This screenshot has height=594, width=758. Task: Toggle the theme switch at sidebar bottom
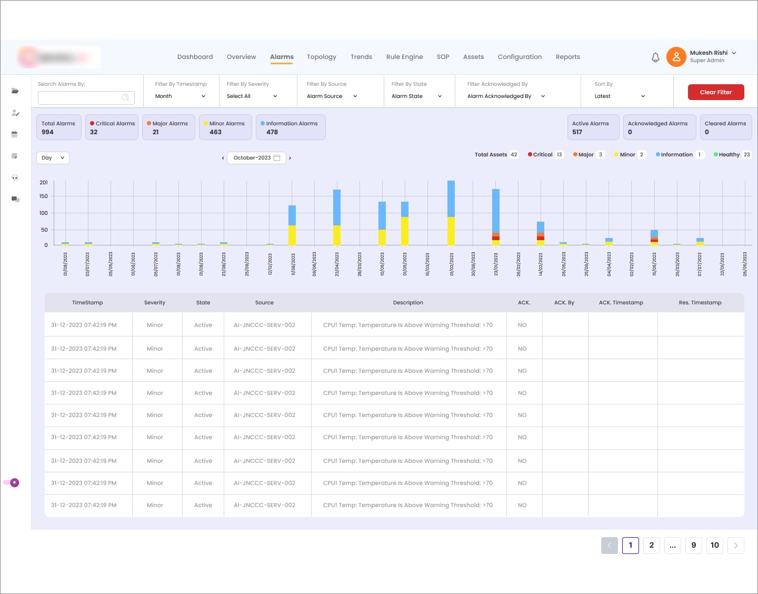point(12,482)
